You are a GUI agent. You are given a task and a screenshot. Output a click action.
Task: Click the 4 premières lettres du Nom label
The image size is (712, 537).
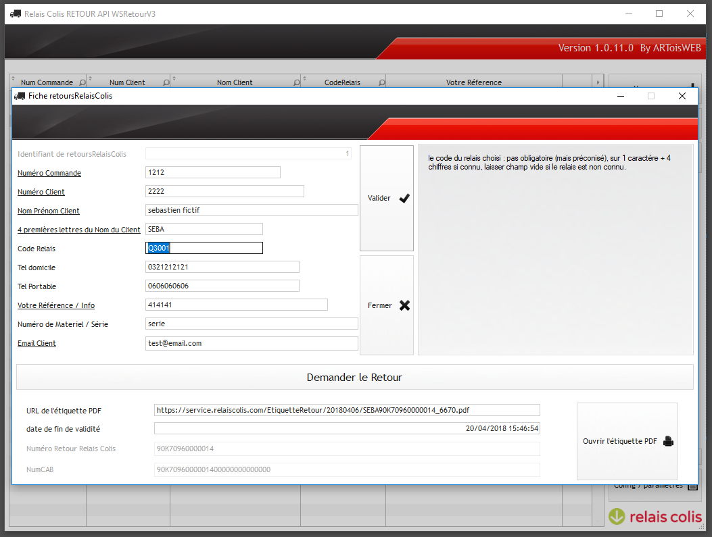point(78,230)
